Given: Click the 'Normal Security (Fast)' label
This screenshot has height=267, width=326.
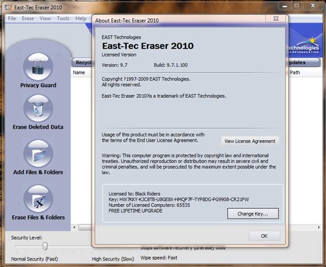Looking at the screenshot, I should (x=34, y=259).
